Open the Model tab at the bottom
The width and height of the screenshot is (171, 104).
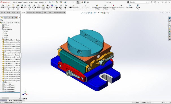coord(10,100)
